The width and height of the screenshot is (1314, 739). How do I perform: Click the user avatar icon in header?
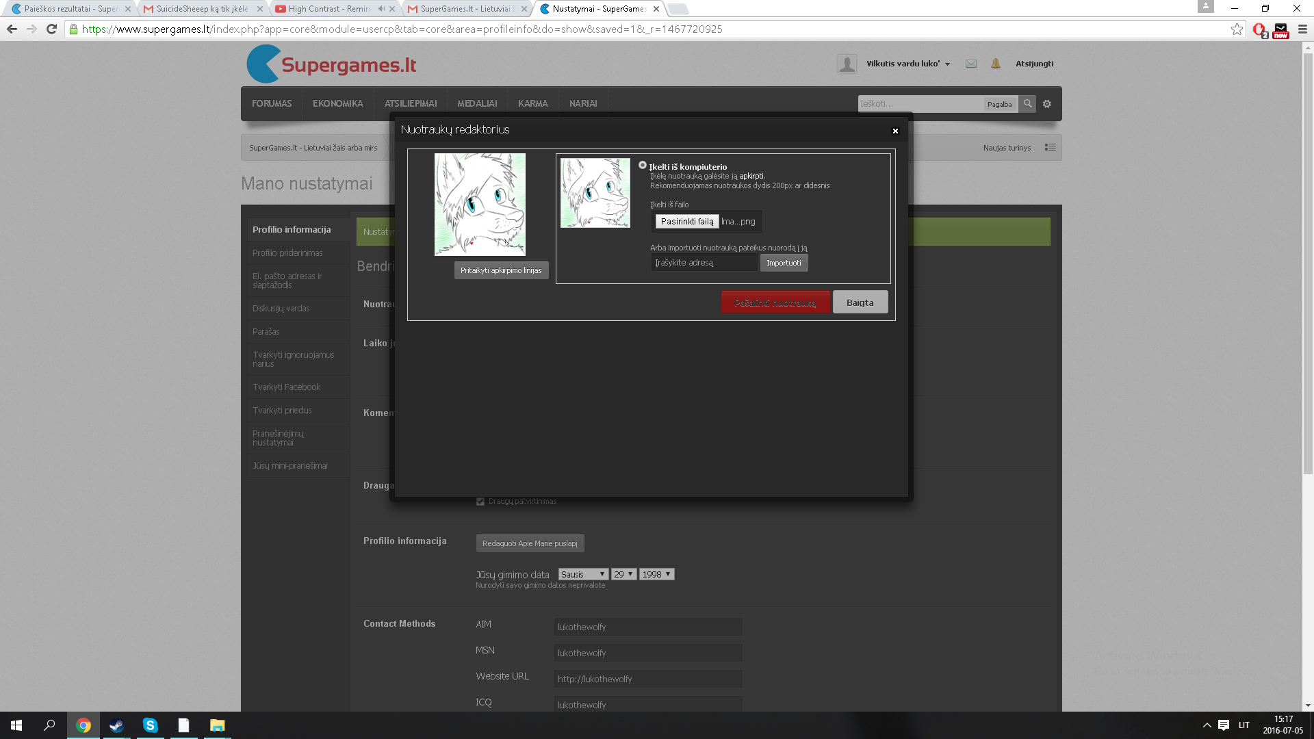[847, 64]
